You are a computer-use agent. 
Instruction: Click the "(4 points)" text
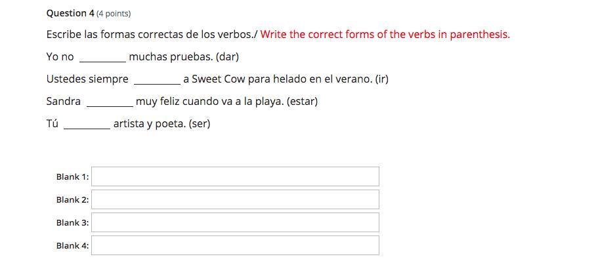click(114, 14)
